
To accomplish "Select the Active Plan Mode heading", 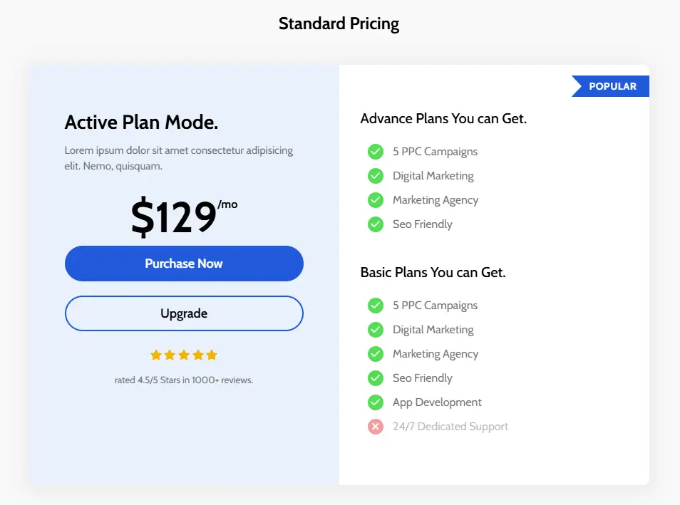I will tap(141, 123).
